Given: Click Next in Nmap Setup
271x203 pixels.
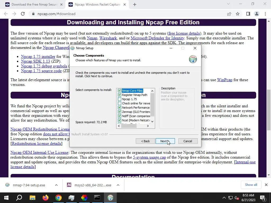Looking at the screenshot, I should [x=165, y=141].
